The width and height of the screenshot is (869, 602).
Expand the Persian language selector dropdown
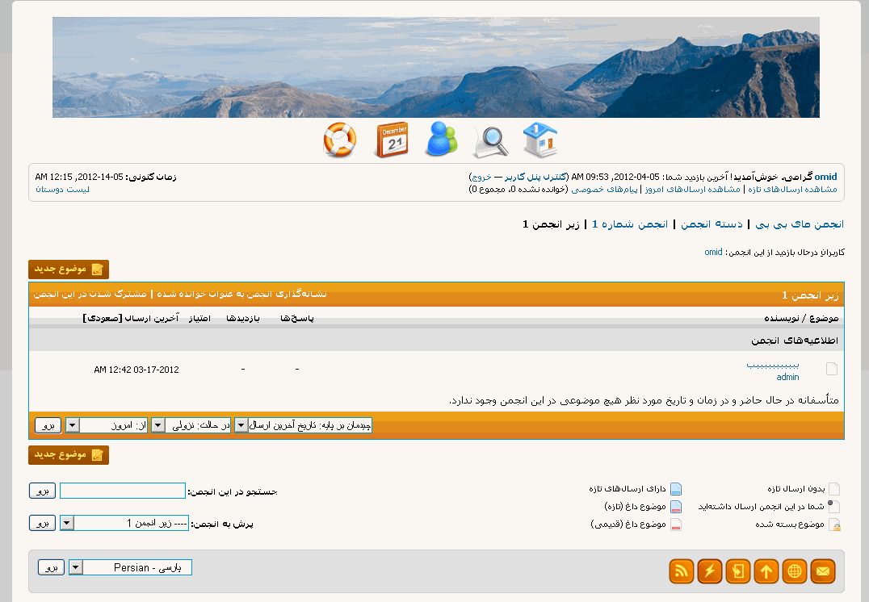click(x=131, y=567)
